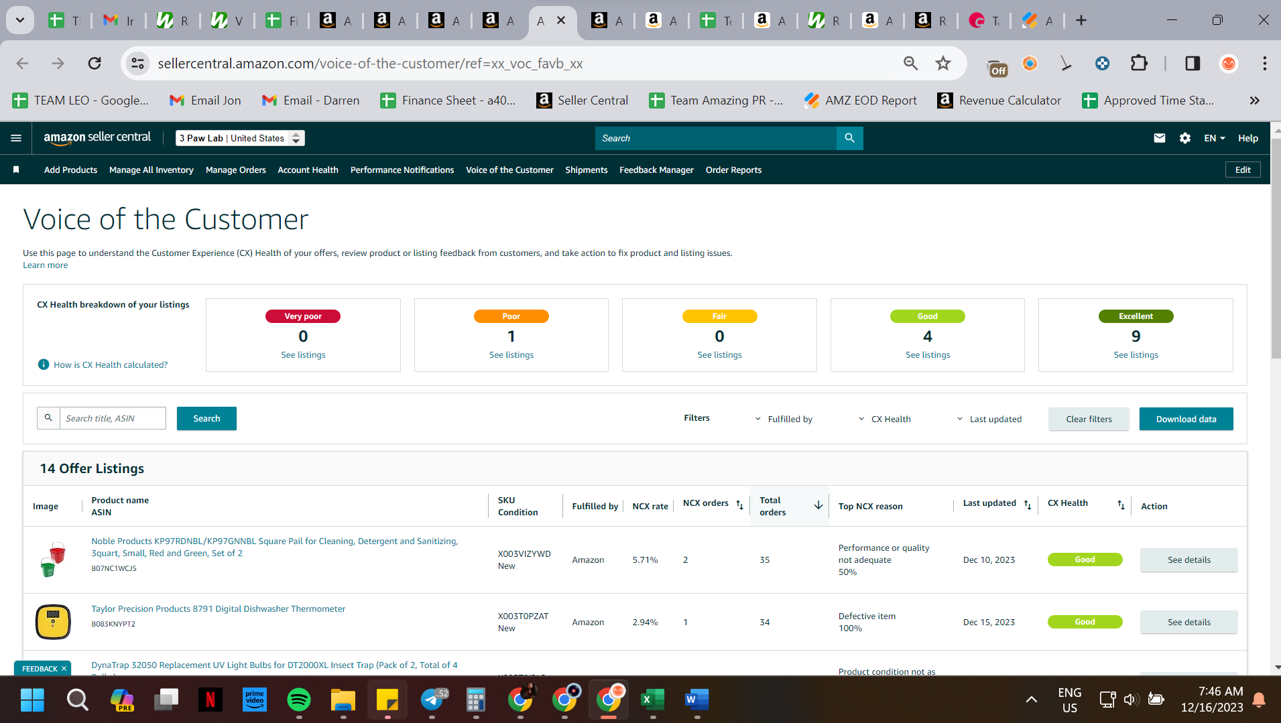Sort by CX Health column arrows

[1121, 505]
